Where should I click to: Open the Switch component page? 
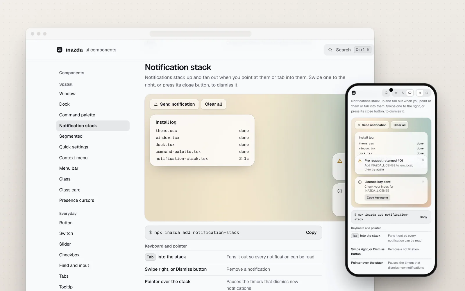click(x=93, y=233)
